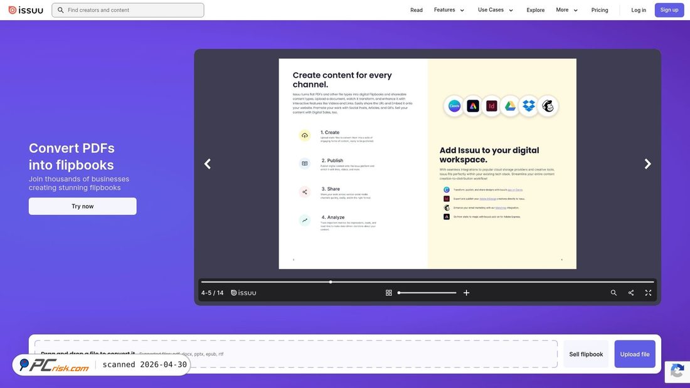This screenshot has height=388, width=690.
Task: Click the Google Drive integration icon
Action: (x=510, y=106)
